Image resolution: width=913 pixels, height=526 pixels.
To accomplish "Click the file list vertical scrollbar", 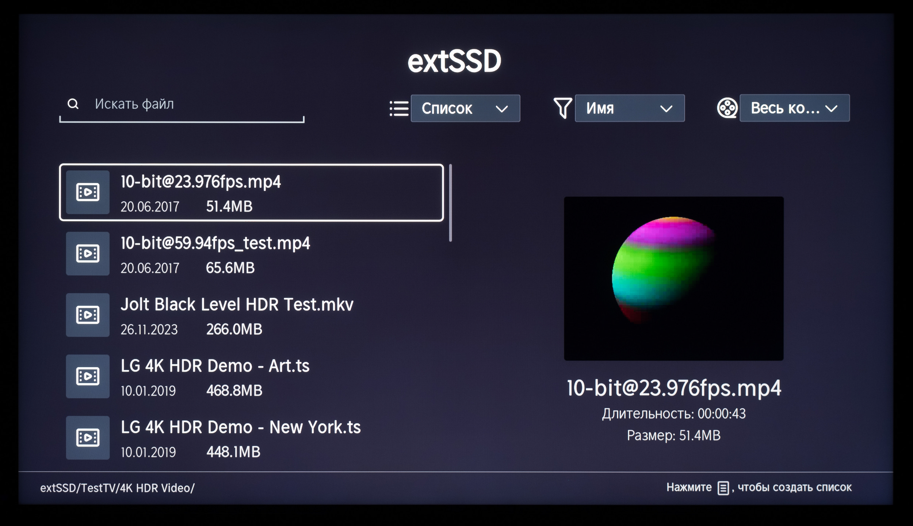I will 450,203.
